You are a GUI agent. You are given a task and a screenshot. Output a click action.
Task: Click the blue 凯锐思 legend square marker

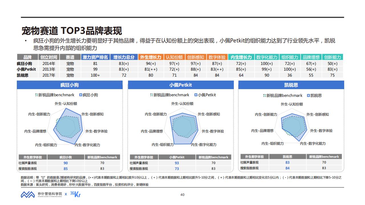click(308, 96)
